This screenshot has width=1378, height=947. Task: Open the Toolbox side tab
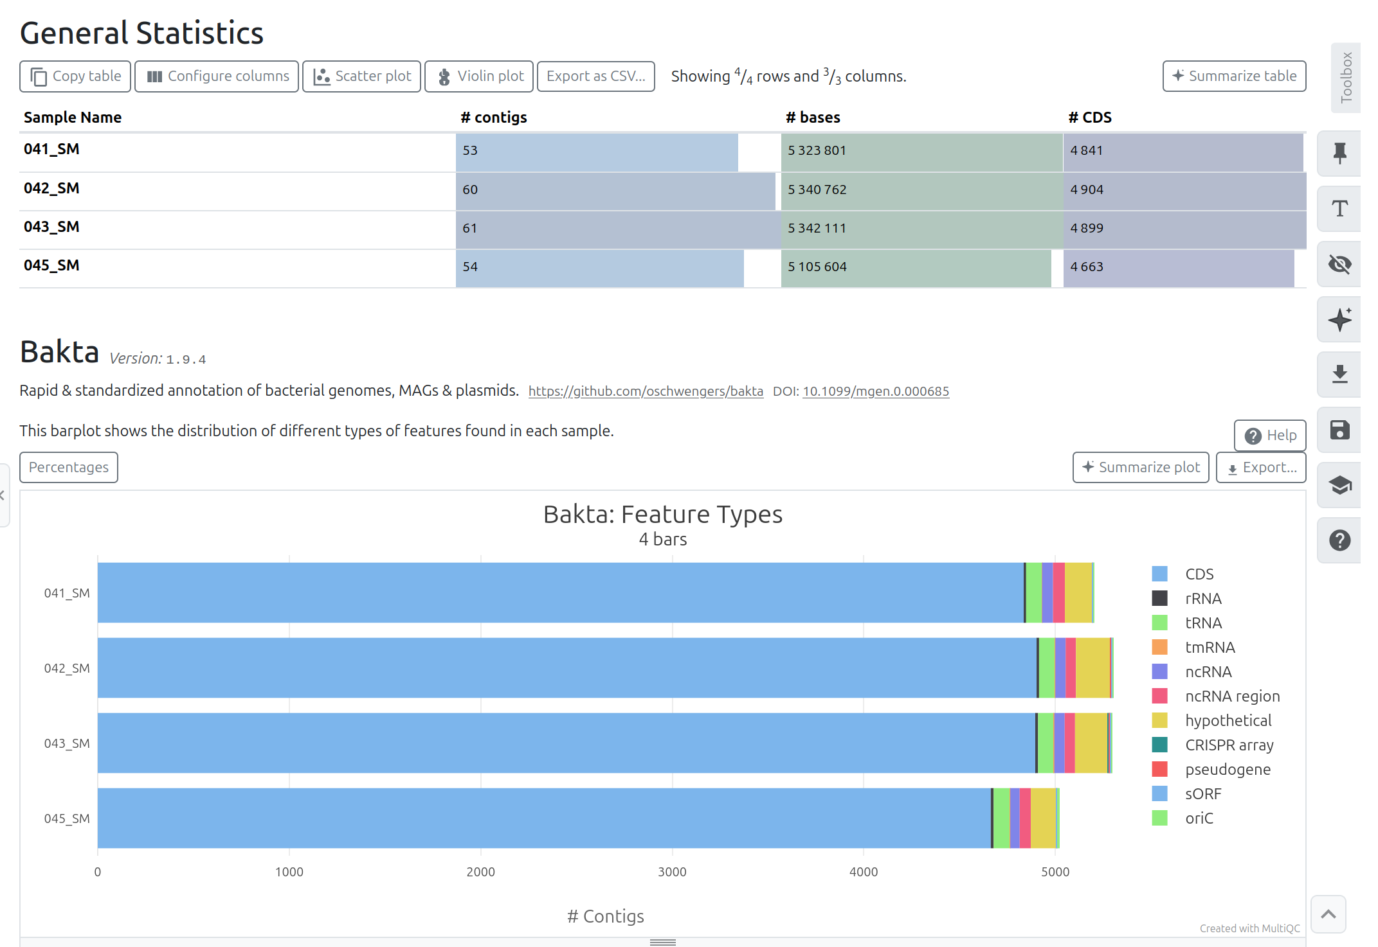(x=1346, y=78)
